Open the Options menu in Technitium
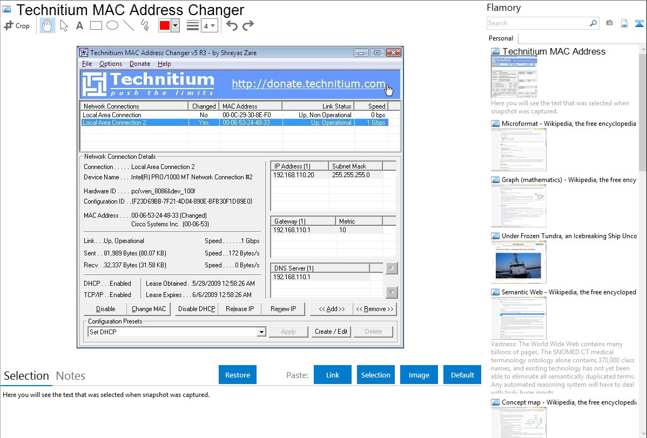The height and width of the screenshot is (438, 647). pyautogui.click(x=110, y=64)
